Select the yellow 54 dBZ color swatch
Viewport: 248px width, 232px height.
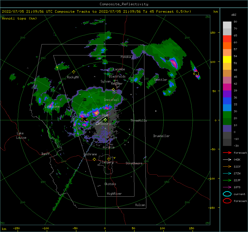click(227, 60)
